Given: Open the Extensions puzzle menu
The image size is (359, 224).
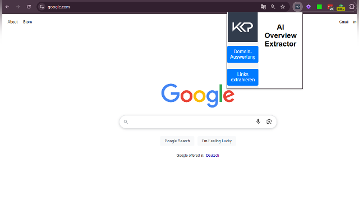Looking at the screenshot, I should pos(352,7).
